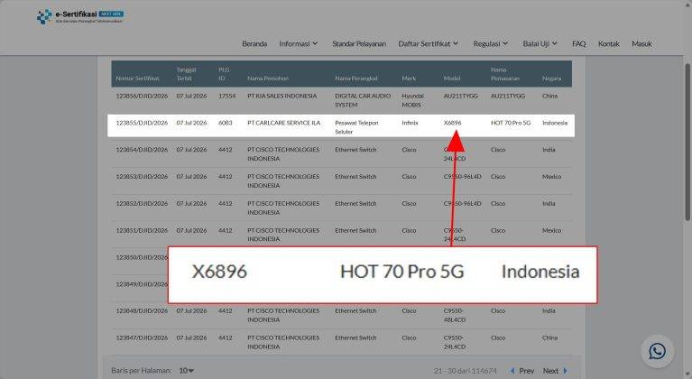
Task: Open the Kontak page
Action: click(x=609, y=43)
